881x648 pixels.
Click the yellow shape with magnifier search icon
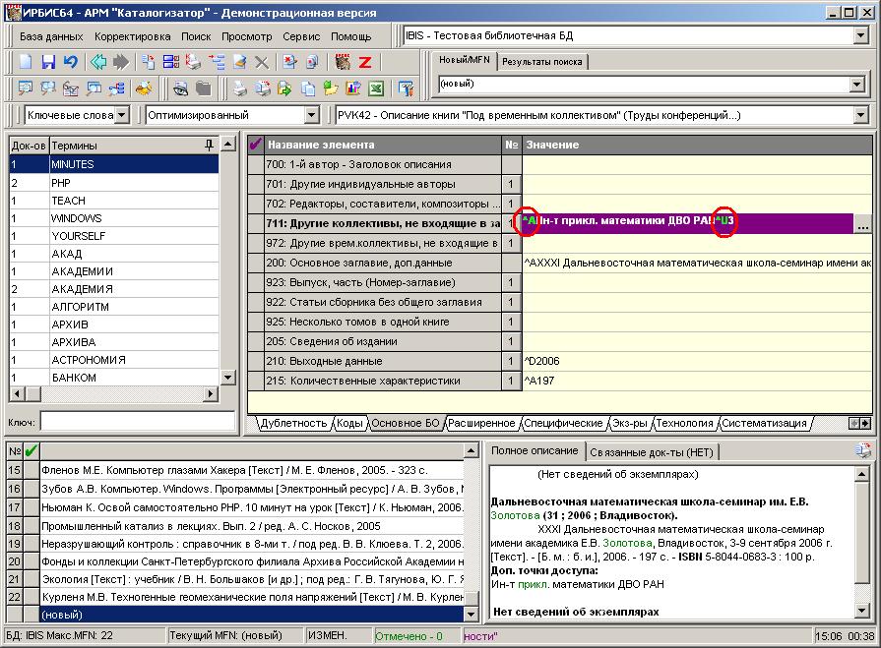[144, 88]
